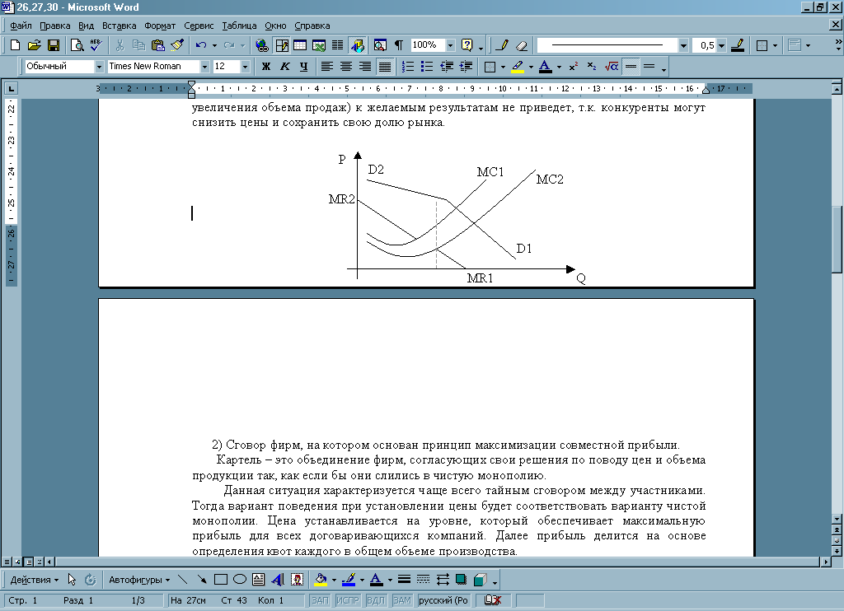Justify the paragraph text
This screenshot has height=611, width=844.
click(x=384, y=67)
